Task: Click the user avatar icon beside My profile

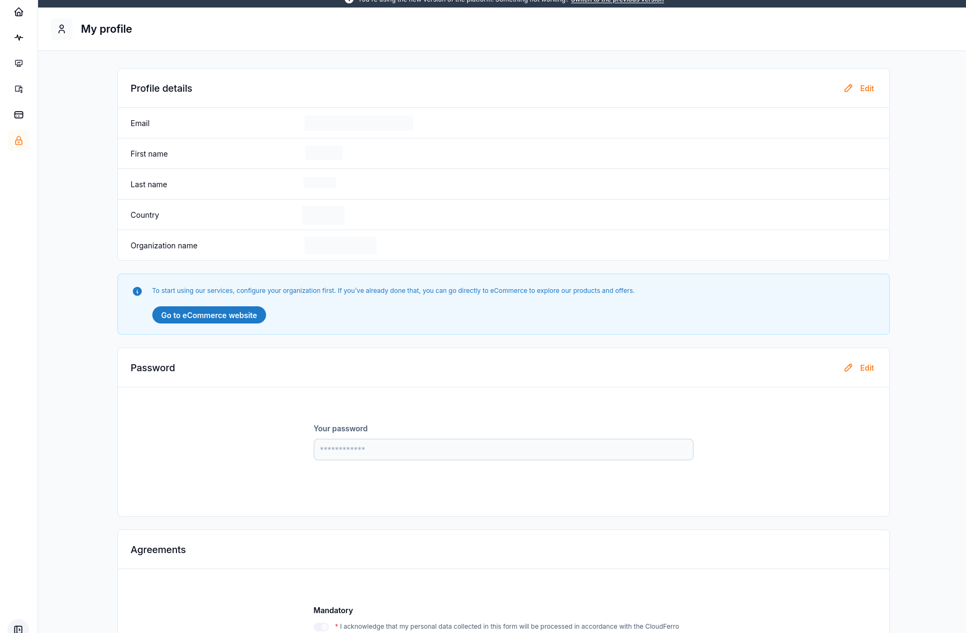Action: [62, 29]
